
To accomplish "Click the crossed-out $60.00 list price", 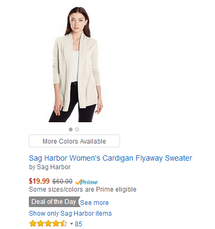I will [62, 181].
